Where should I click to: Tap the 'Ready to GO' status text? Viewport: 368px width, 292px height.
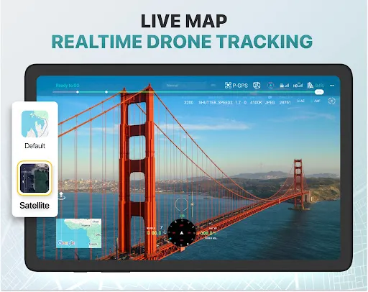(x=68, y=86)
